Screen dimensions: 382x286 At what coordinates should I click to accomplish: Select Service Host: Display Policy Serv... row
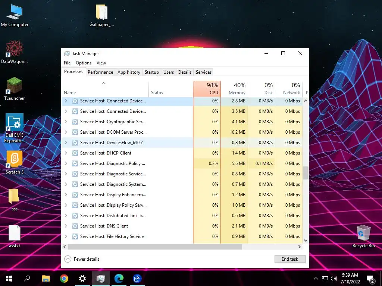[182, 205]
